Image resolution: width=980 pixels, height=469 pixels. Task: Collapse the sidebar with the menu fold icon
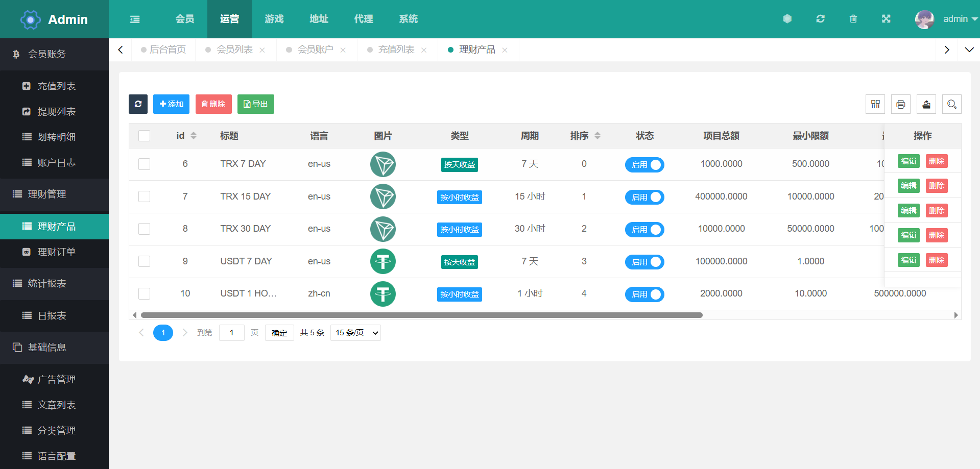[135, 19]
